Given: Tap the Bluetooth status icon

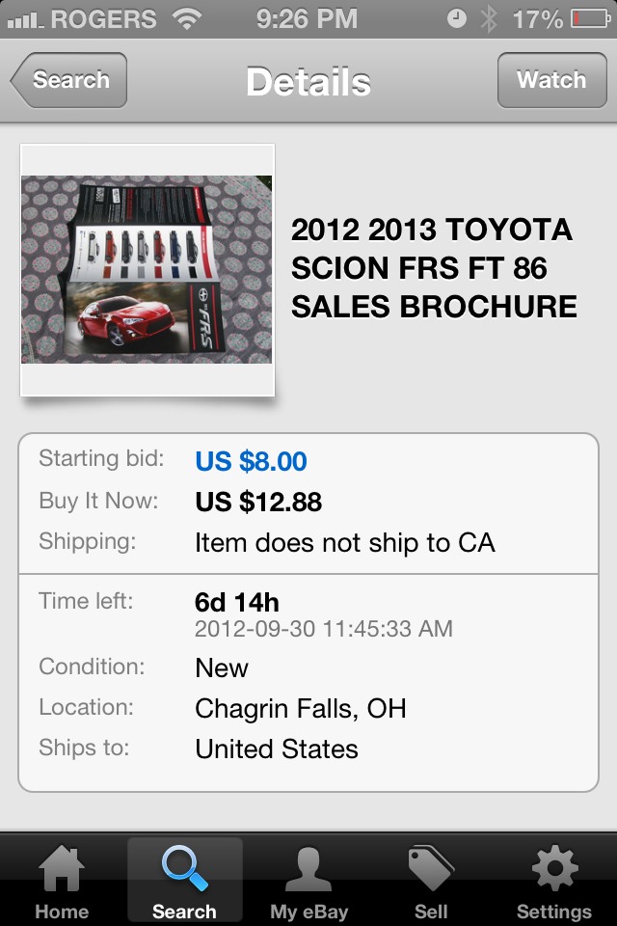Looking at the screenshot, I should coord(490,18).
